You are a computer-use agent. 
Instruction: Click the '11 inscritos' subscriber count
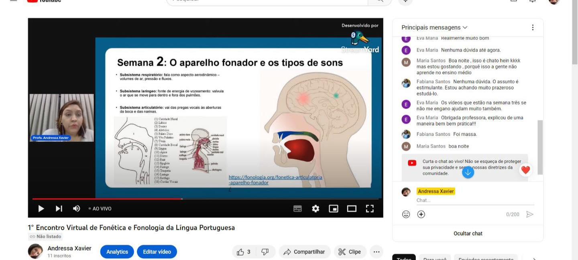coord(59,256)
